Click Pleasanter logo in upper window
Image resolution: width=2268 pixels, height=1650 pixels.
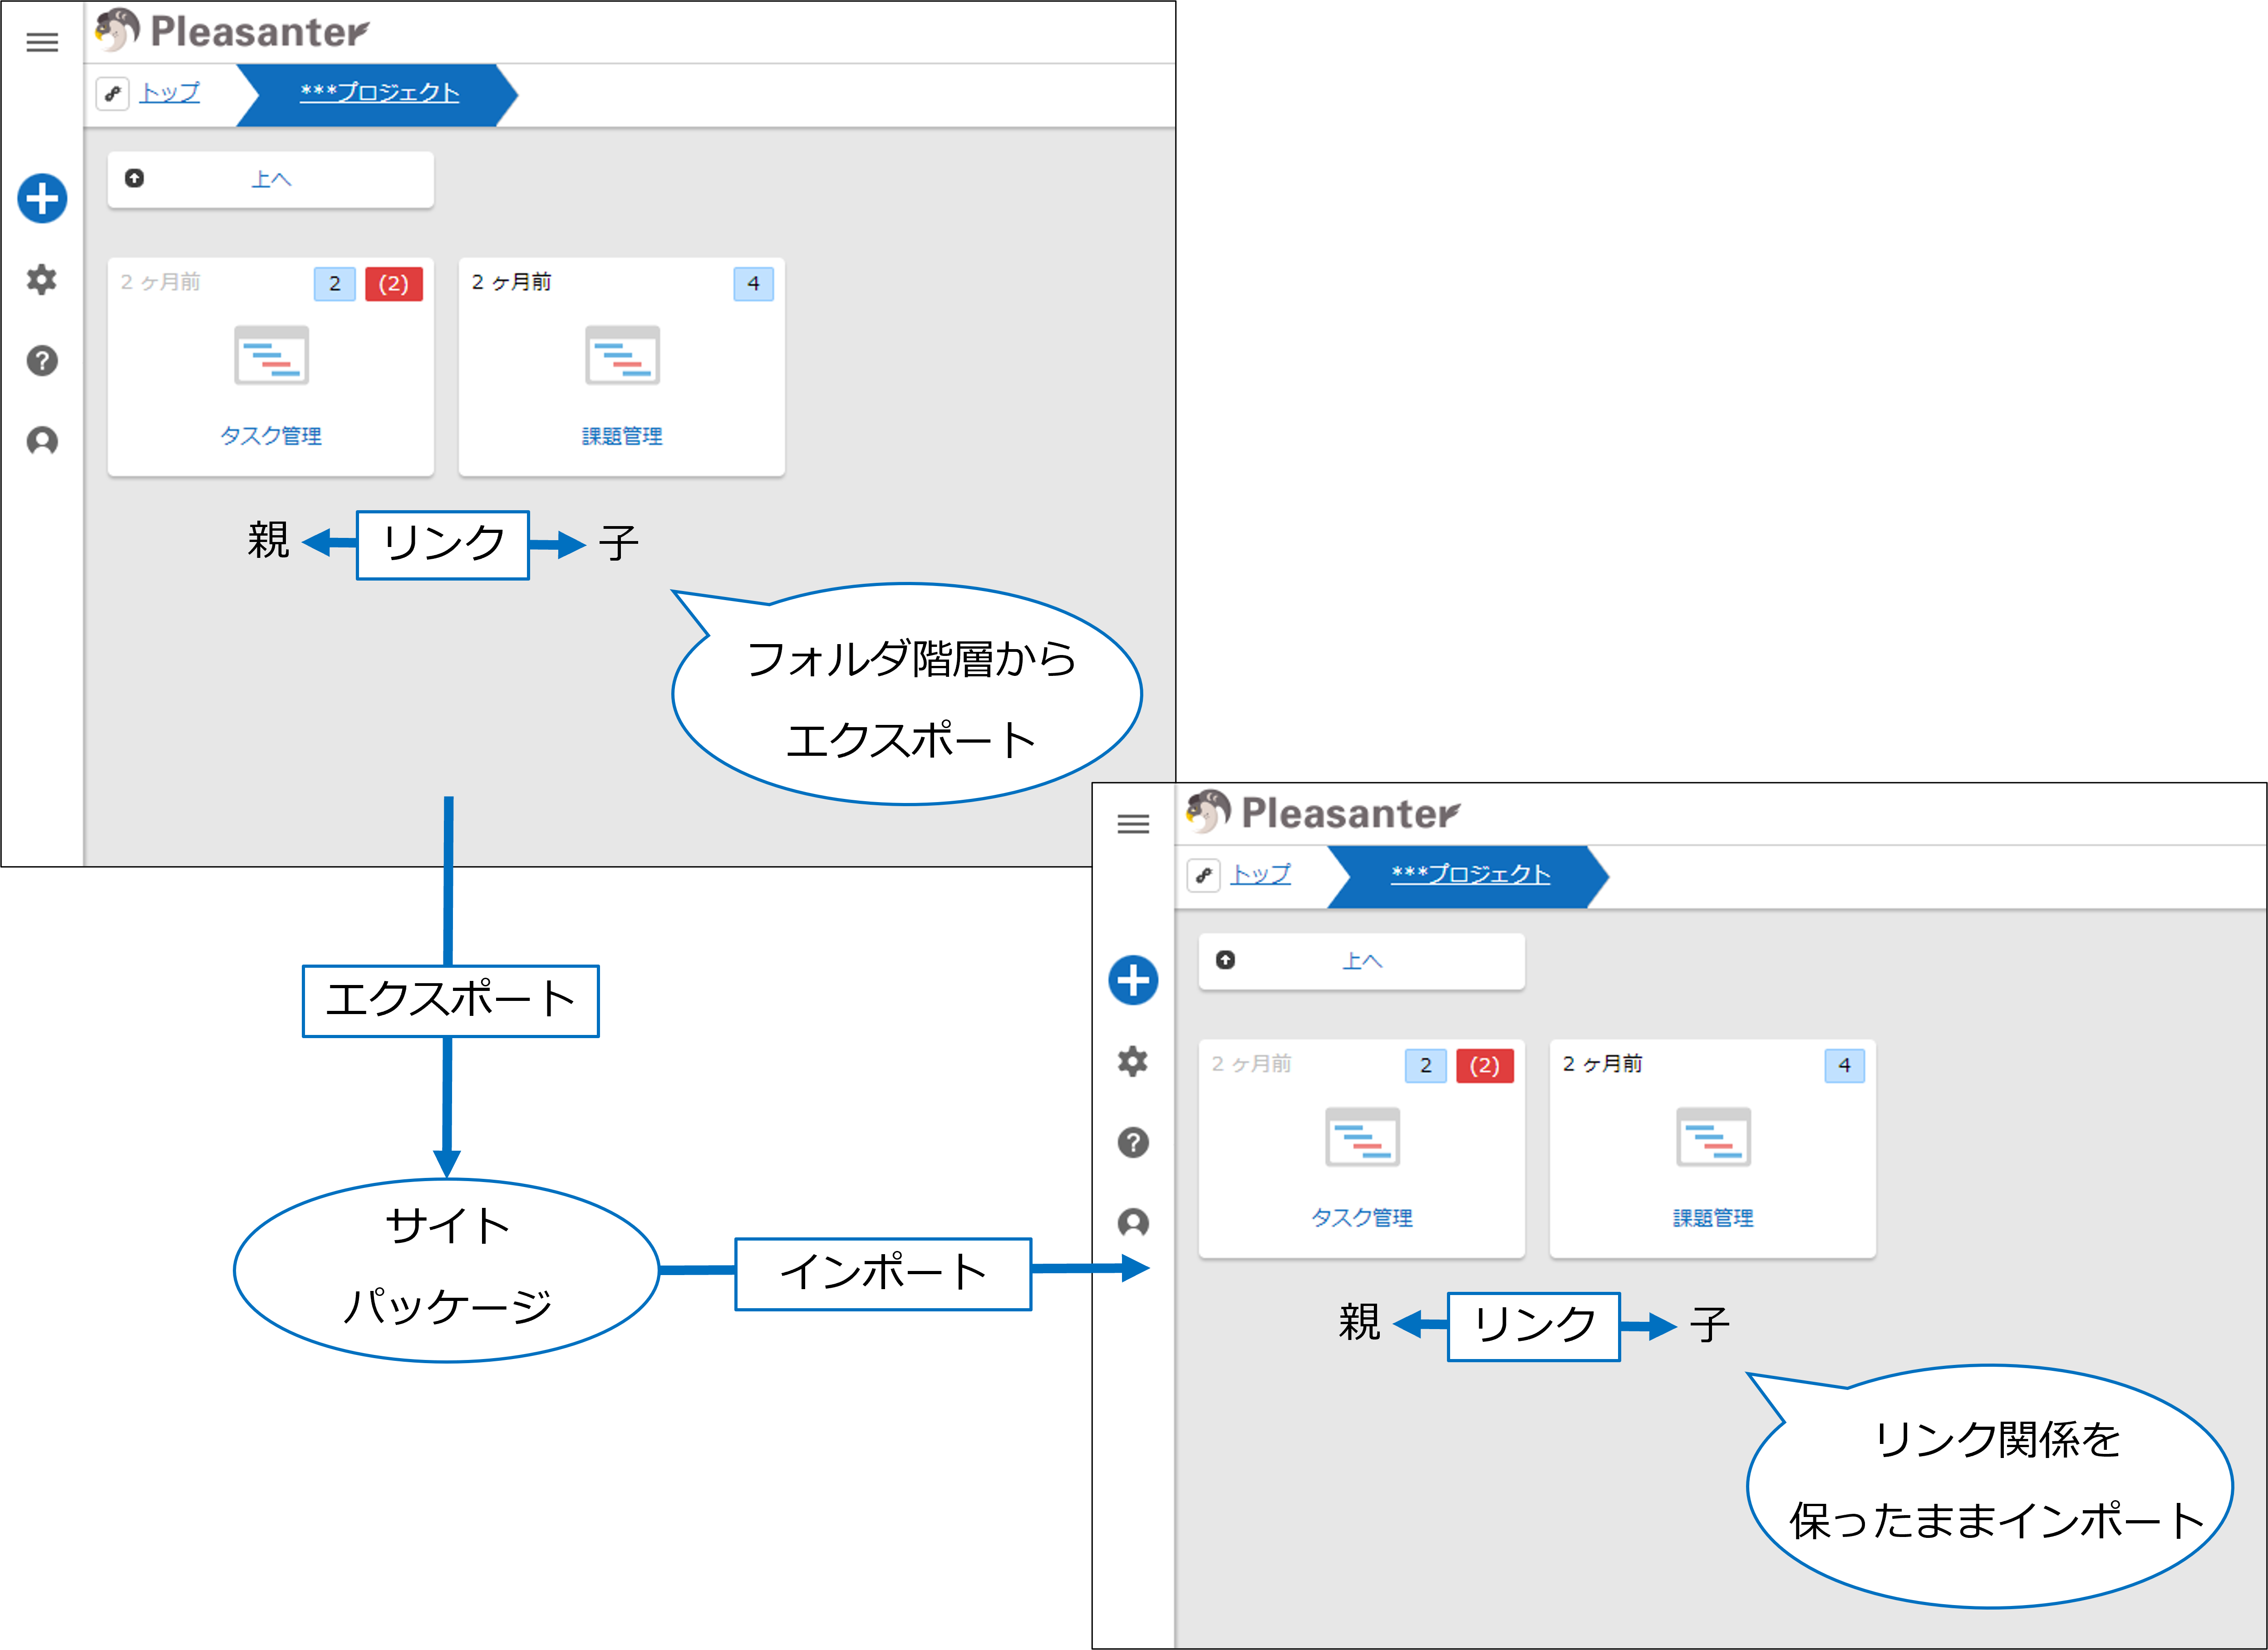pyautogui.click(x=232, y=31)
